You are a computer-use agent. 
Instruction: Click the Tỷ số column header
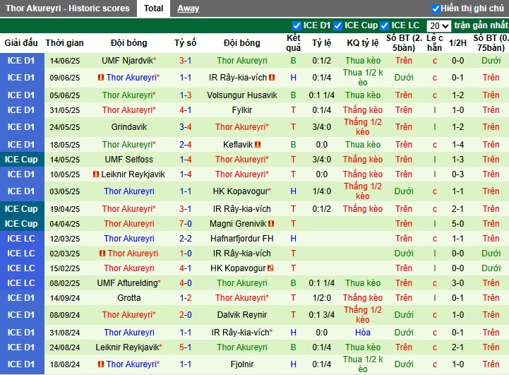[x=186, y=43]
